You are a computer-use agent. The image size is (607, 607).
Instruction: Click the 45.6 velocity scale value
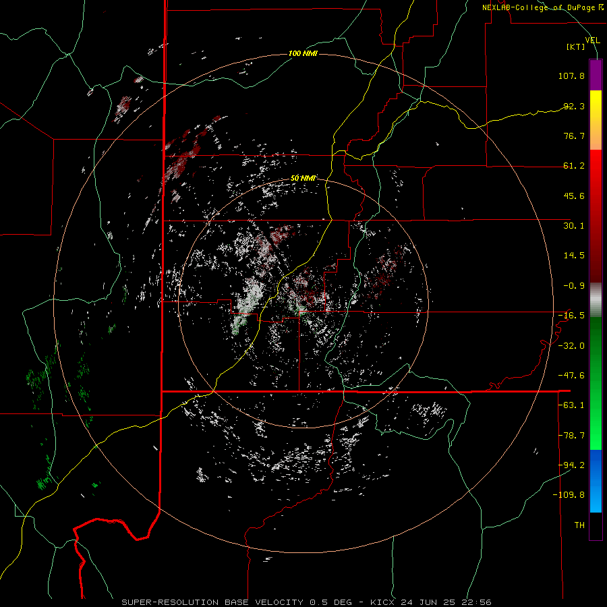574,196
